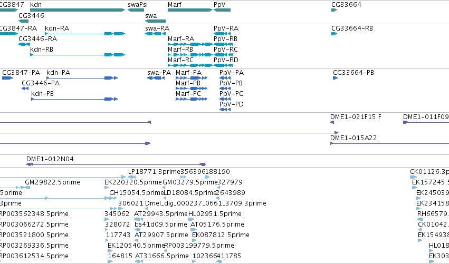Click the LP18771.3prime EST label
The width and height of the screenshot is (449, 264).
click(x=154, y=172)
